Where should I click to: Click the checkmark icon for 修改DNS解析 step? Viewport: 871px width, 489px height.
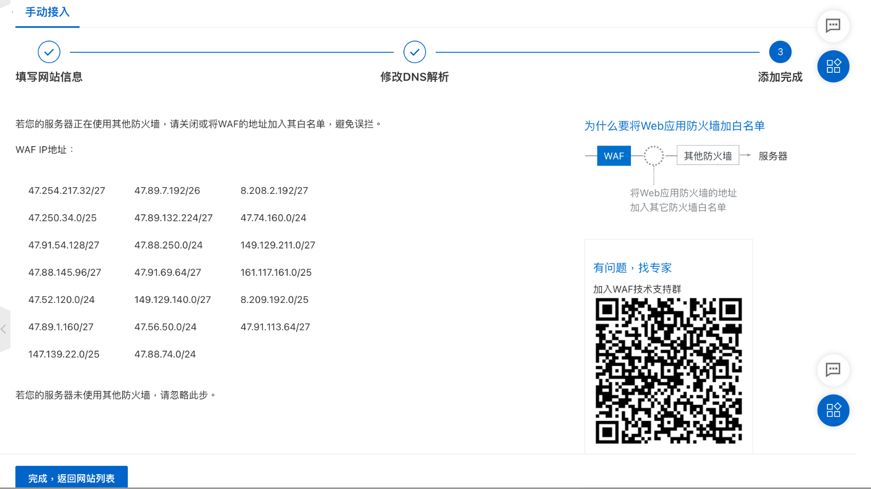(414, 52)
